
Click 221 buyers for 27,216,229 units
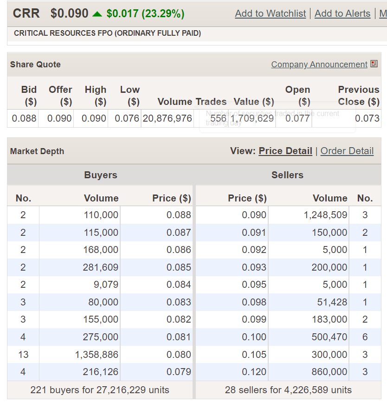tap(100, 390)
